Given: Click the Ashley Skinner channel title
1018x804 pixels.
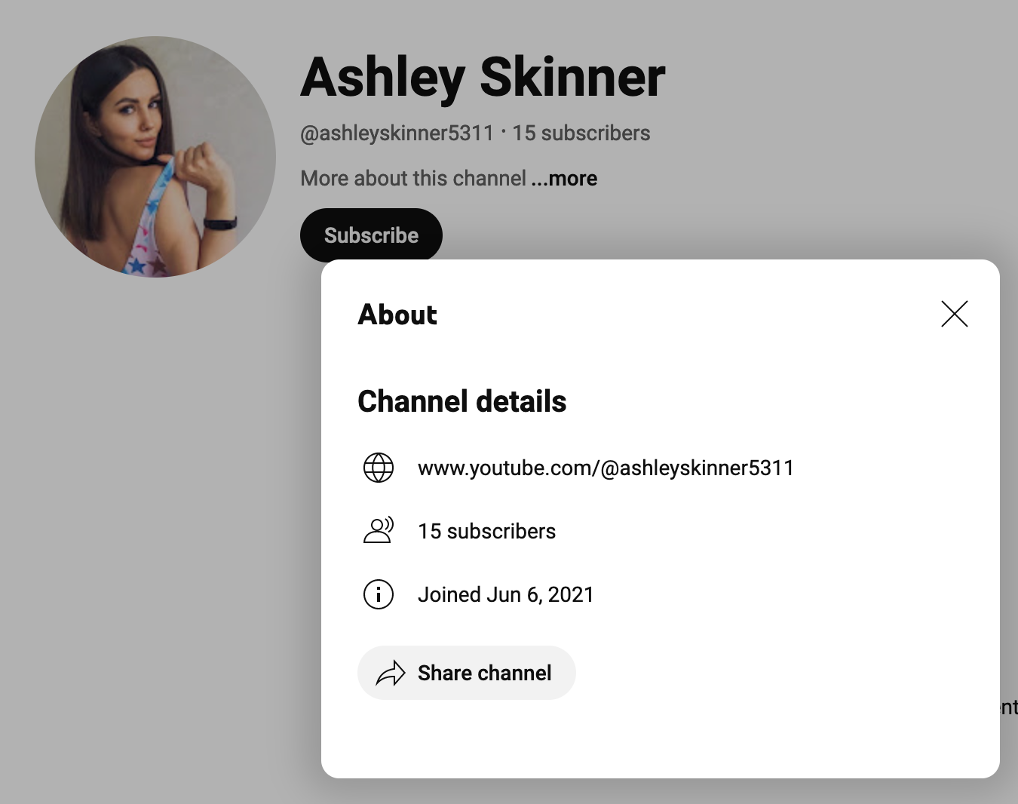Looking at the screenshot, I should coord(483,78).
